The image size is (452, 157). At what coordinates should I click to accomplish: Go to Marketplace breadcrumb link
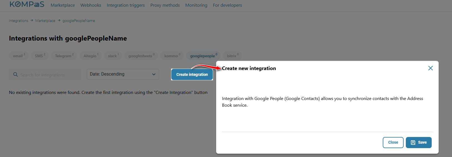[45, 21]
